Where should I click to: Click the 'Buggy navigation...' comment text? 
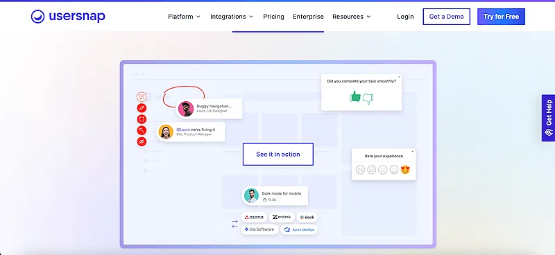tap(214, 106)
